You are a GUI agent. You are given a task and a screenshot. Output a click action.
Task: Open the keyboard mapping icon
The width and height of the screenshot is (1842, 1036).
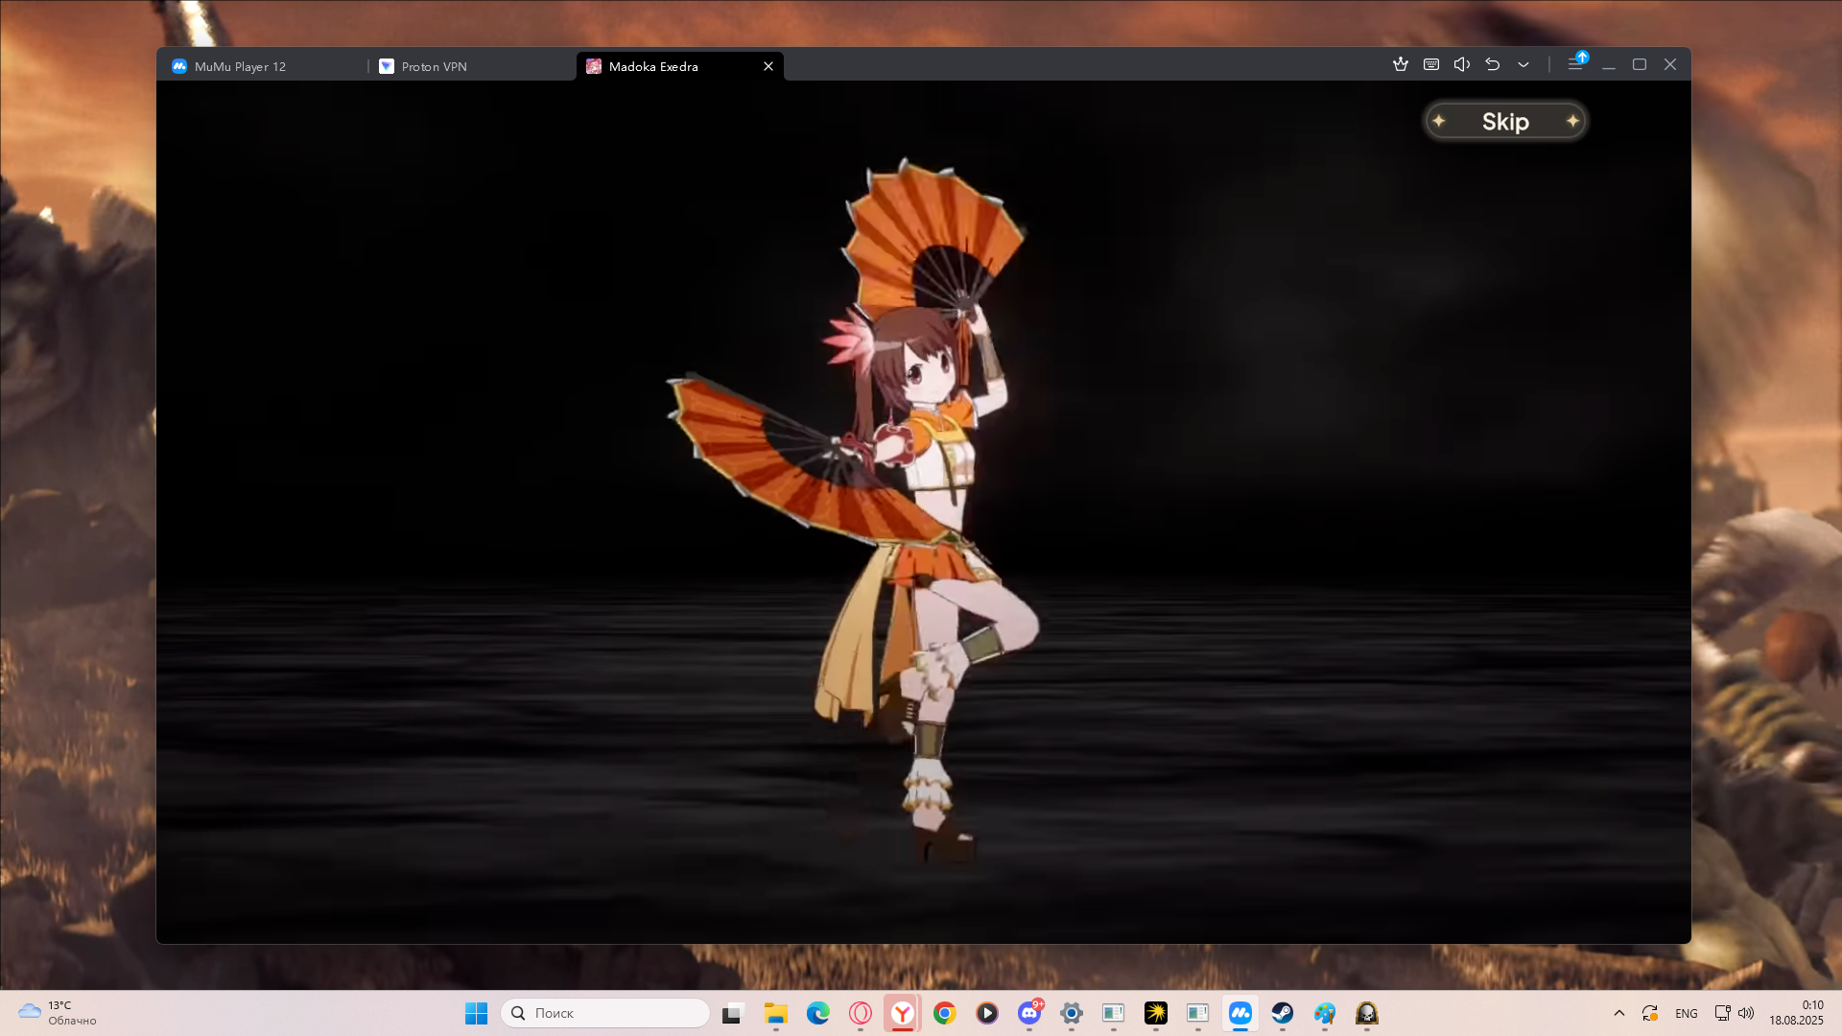(1431, 64)
